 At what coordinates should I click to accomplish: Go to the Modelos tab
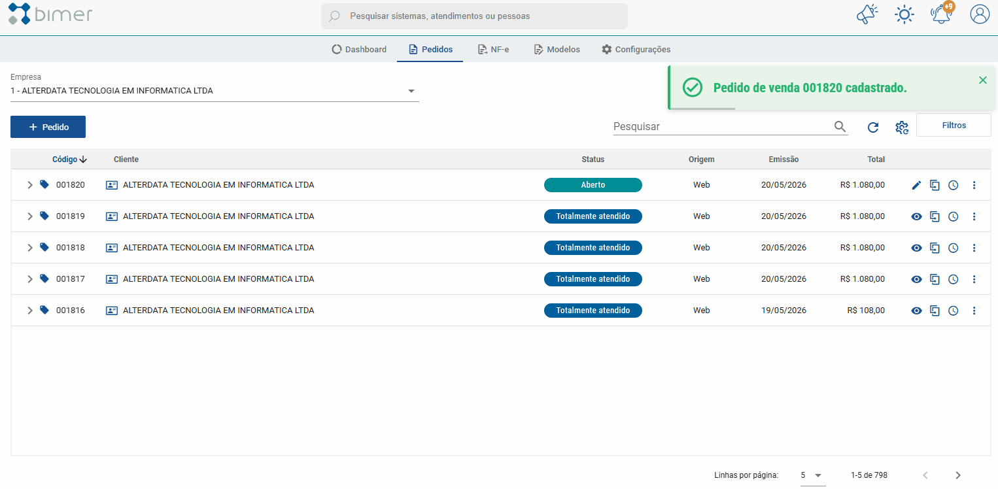pos(557,49)
